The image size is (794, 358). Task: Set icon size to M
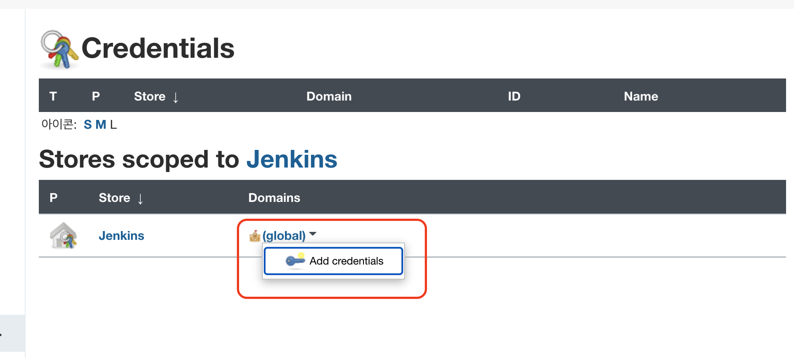101,125
